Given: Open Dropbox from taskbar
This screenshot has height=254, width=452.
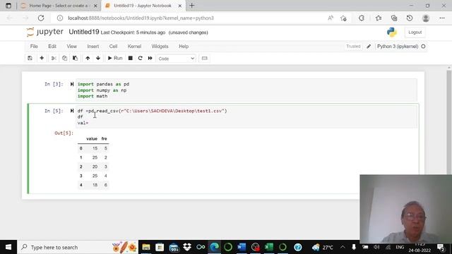Looking at the screenshot, I should tap(187, 247).
